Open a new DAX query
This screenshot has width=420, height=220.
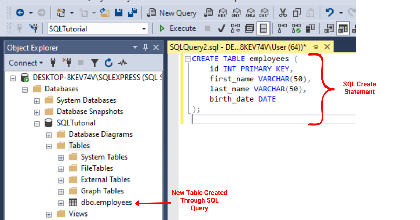264,13
